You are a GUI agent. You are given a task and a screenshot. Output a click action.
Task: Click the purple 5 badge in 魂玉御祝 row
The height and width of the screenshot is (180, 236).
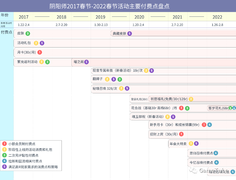pos(173,117)
